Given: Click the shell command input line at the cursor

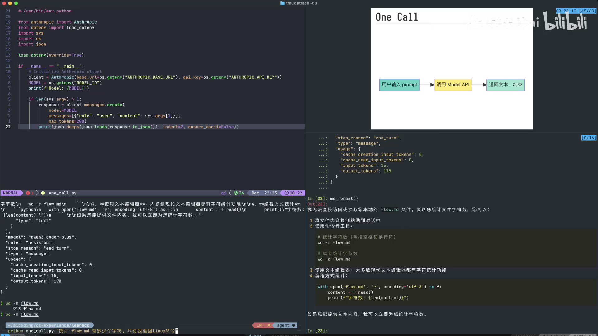Looking at the screenshot, I should point(177,331).
